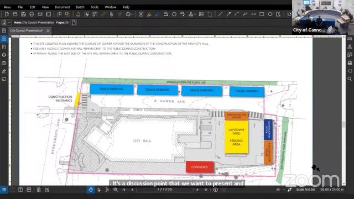Select the Highlight marker tool
This screenshot has width=354, height=199.
click(x=149, y=14)
